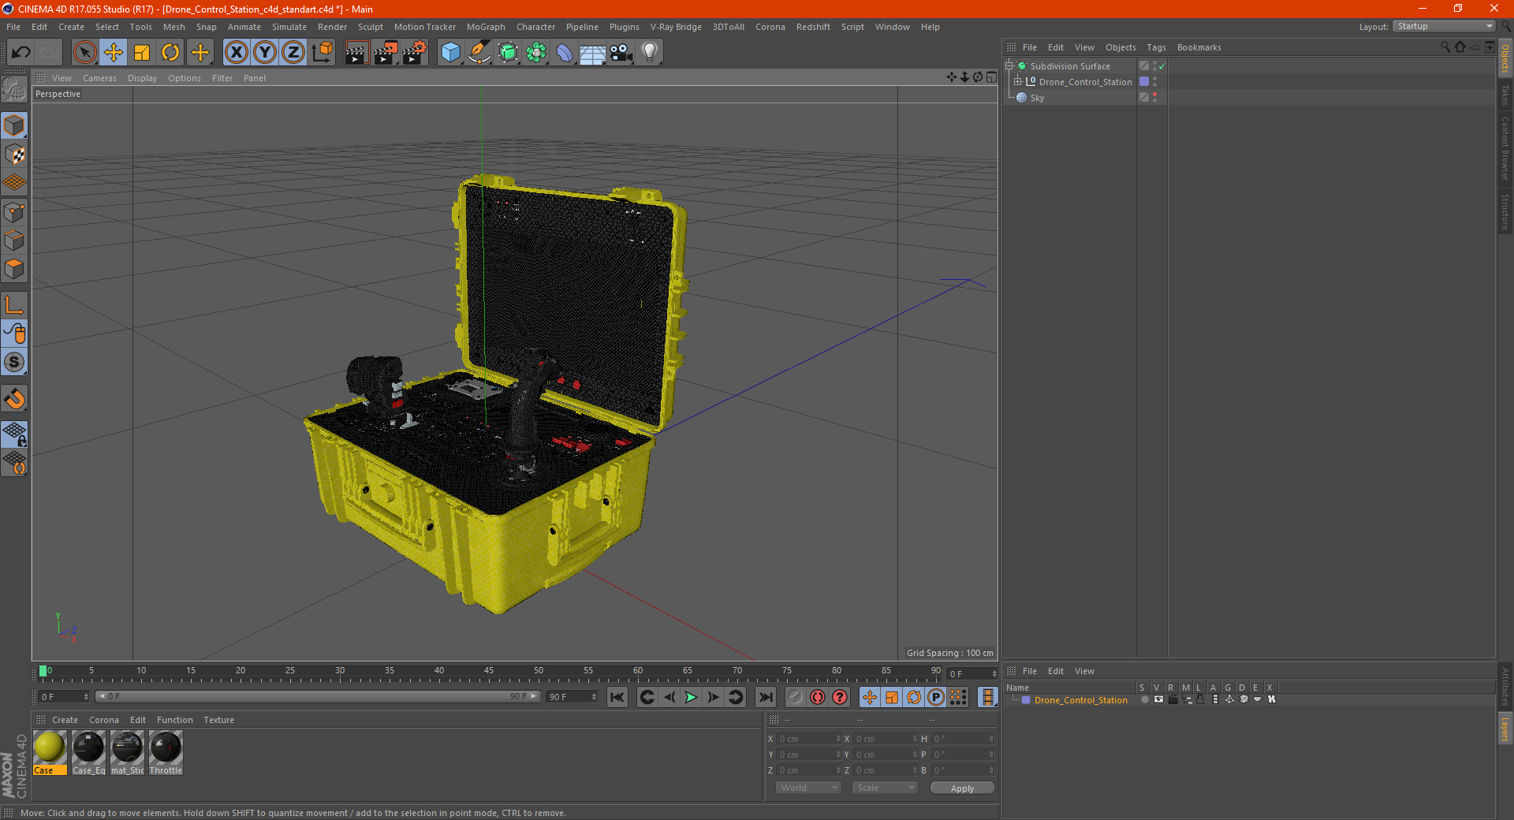Switch to Texture mode in sidebar
Image resolution: width=1514 pixels, height=820 pixels.
[14, 155]
